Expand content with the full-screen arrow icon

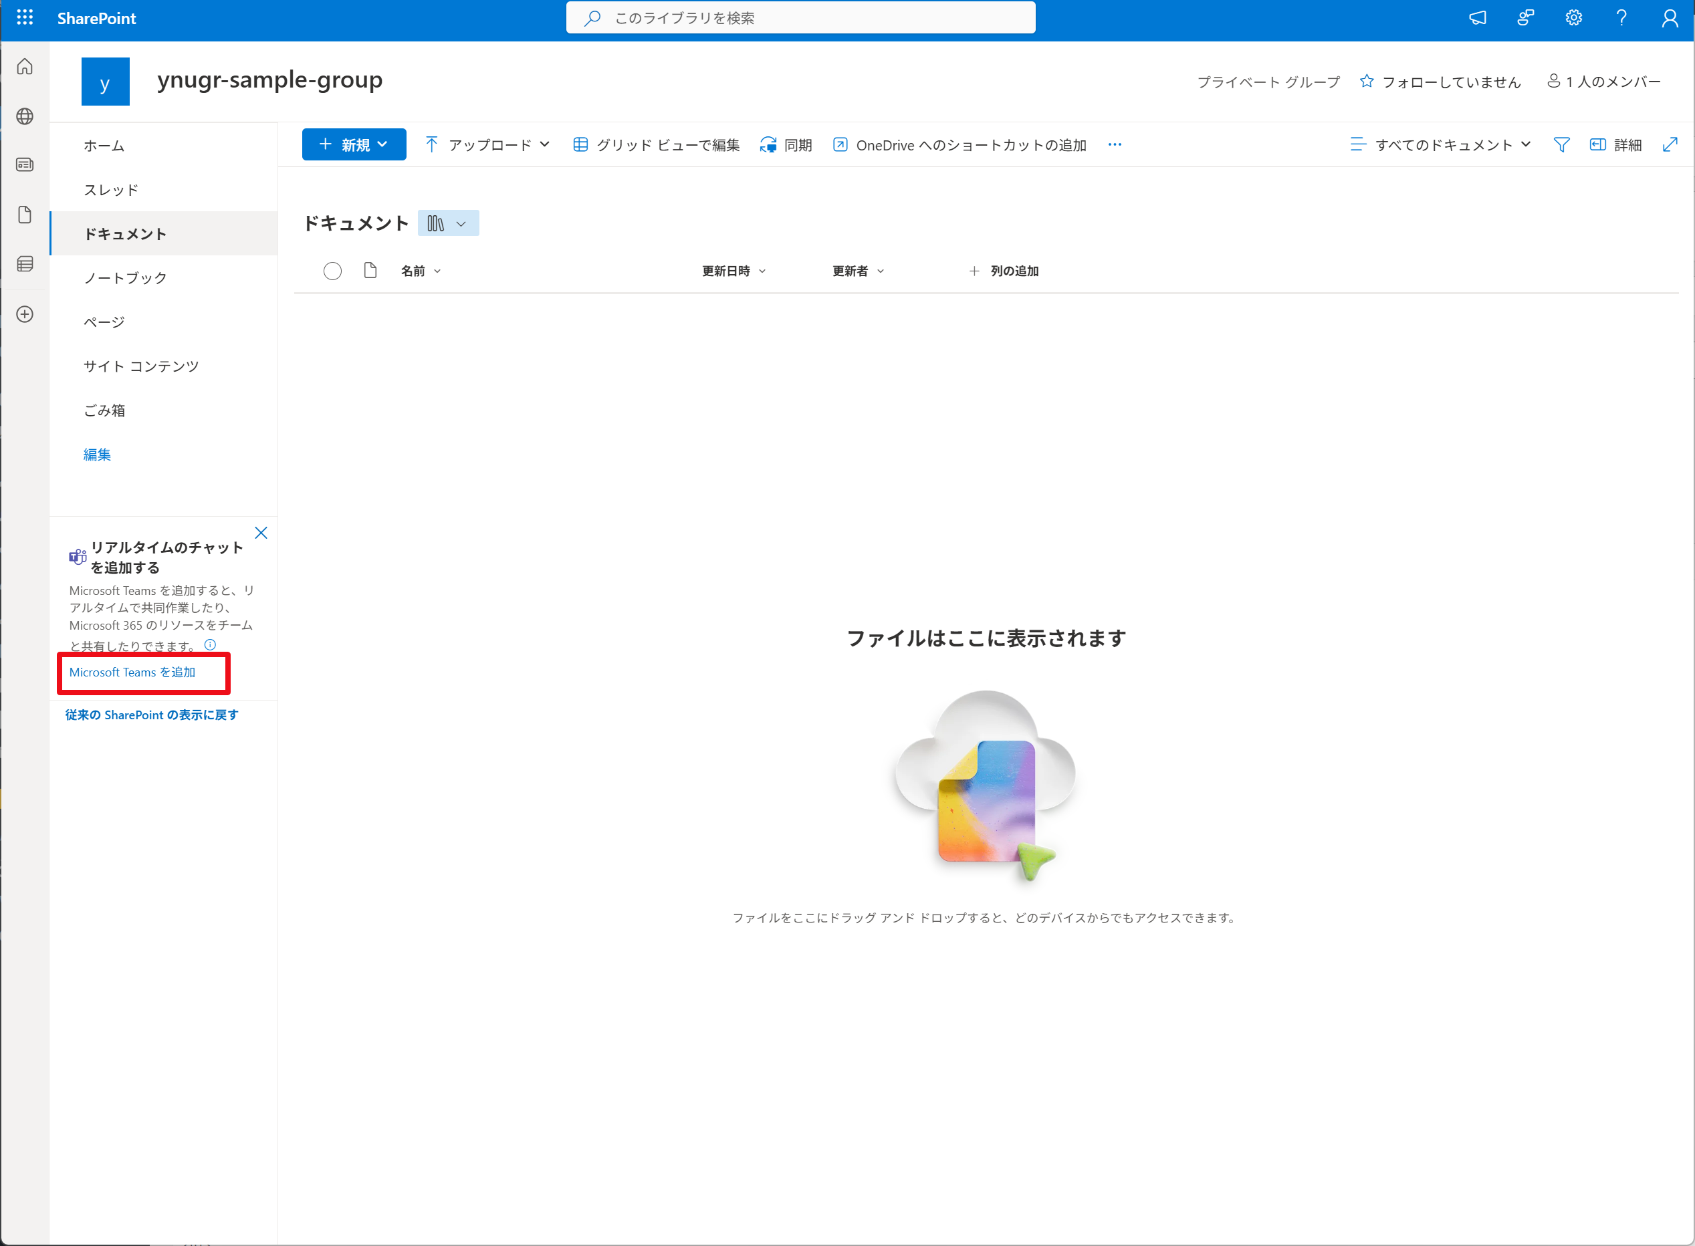tap(1670, 145)
